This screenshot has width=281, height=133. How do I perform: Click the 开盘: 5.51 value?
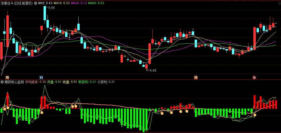[x=54, y=82]
